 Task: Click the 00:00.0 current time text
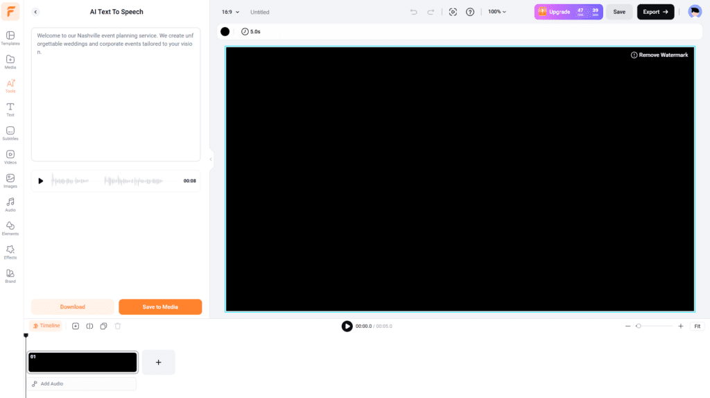point(363,326)
